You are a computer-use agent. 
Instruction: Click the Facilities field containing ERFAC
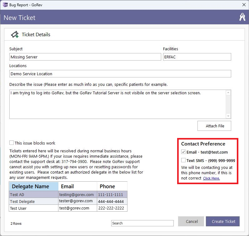197,57
